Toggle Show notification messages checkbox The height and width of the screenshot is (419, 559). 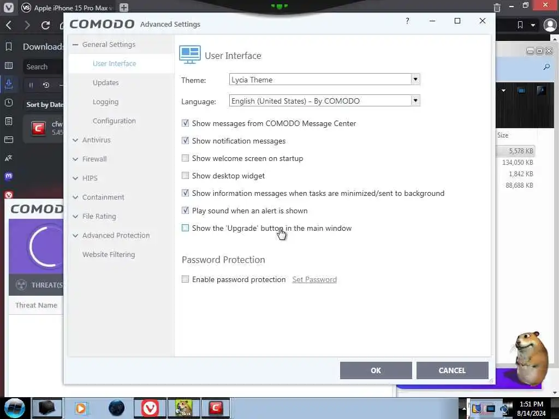click(185, 141)
